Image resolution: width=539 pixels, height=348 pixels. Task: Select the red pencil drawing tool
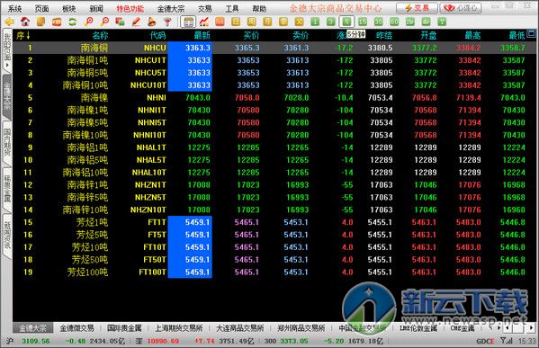(136, 22)
